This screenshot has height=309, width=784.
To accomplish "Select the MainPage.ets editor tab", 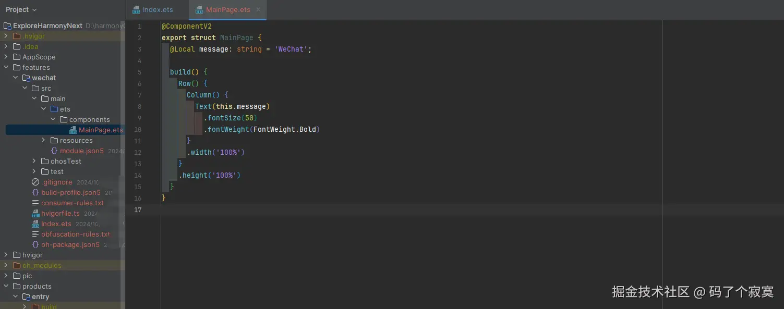I will [x=228, y=10].
